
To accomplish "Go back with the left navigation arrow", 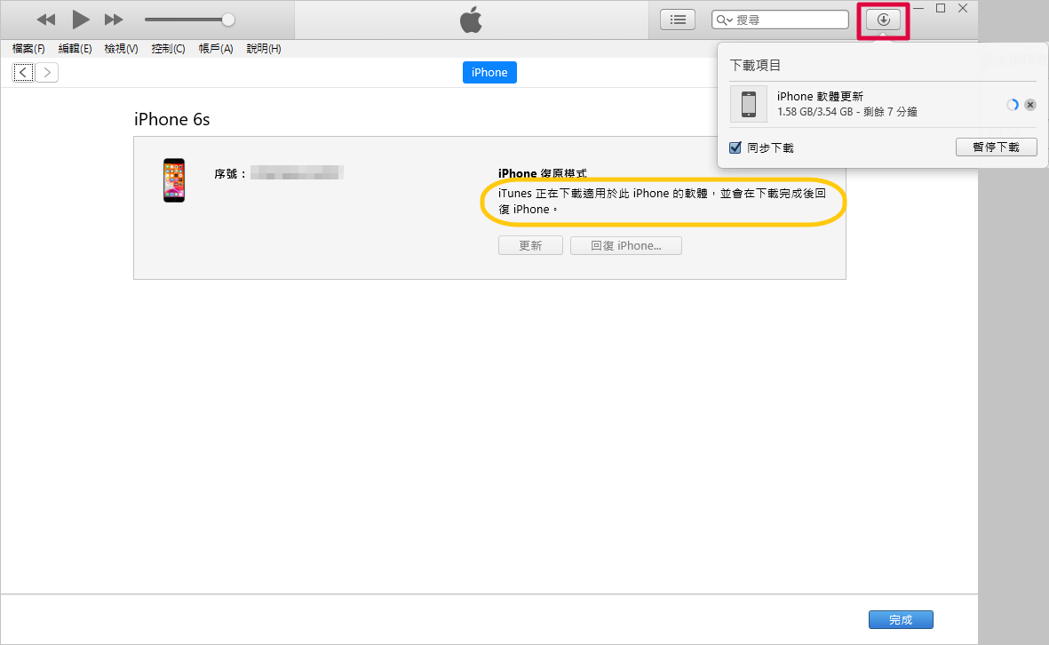I will pos(23,72).
